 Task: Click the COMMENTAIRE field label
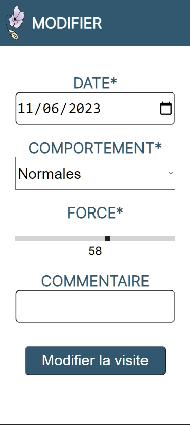96,281
